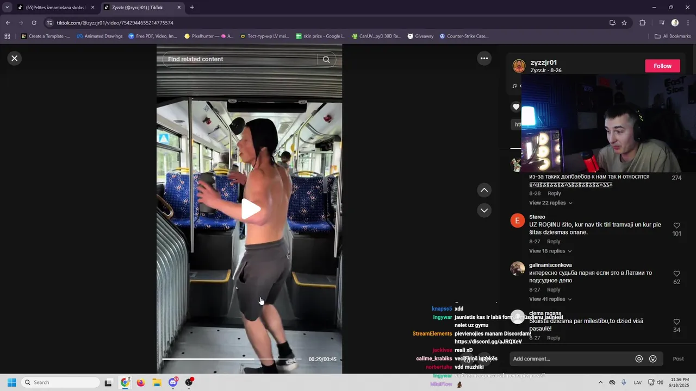Open Pixelhunter bookmark
696x391 pixels.
209,36
